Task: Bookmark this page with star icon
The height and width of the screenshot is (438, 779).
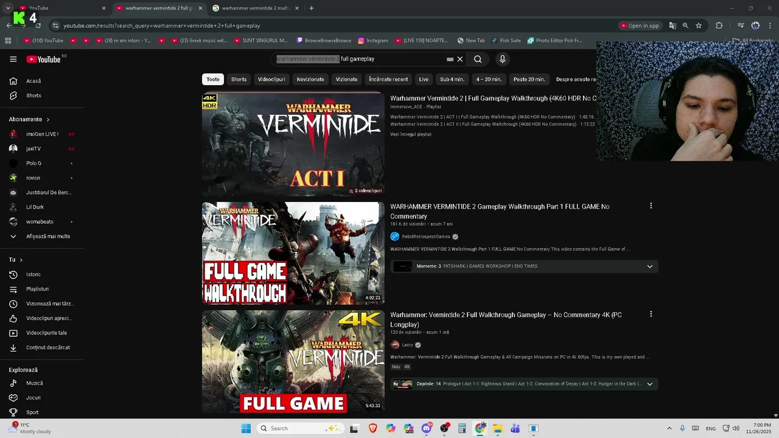Action: (x=699, y=26)
